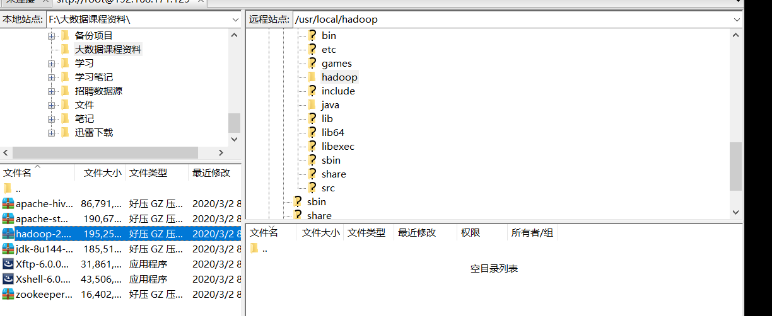This screenshot has height=316, width=772.
Task: Select the etc folder in remote tree
Action: click(x=329, y=50)
